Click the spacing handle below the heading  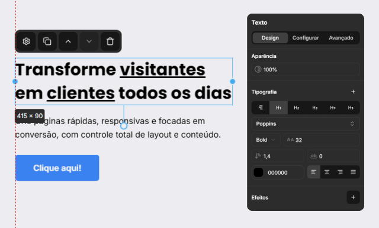(124, 126)
